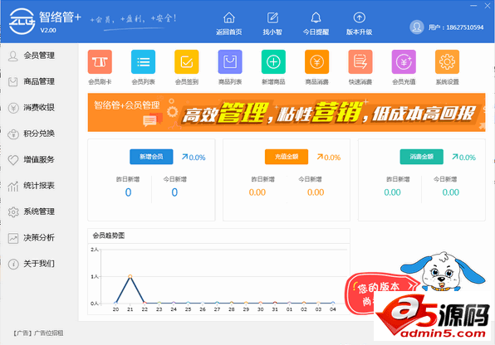Select 增值服务 in the sidebar
The height and width of the screenshot is (345, 495).
[39, 159]
